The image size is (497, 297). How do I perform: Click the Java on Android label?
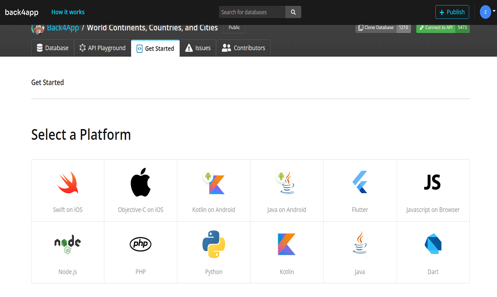pyautogui.click(x=286, y=210)
